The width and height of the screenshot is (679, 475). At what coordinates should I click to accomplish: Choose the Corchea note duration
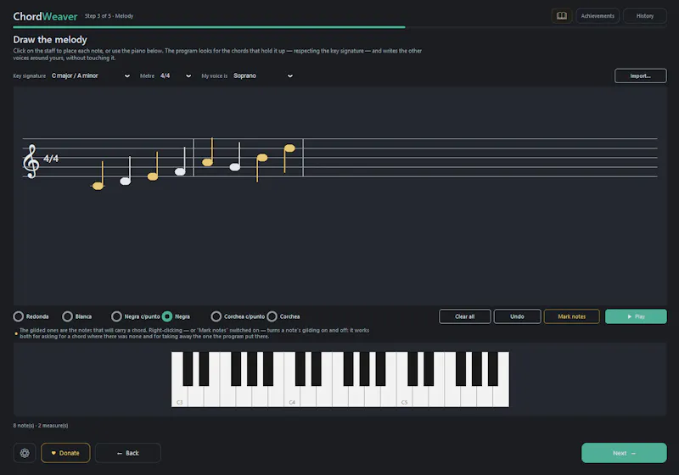coord(283,316)
